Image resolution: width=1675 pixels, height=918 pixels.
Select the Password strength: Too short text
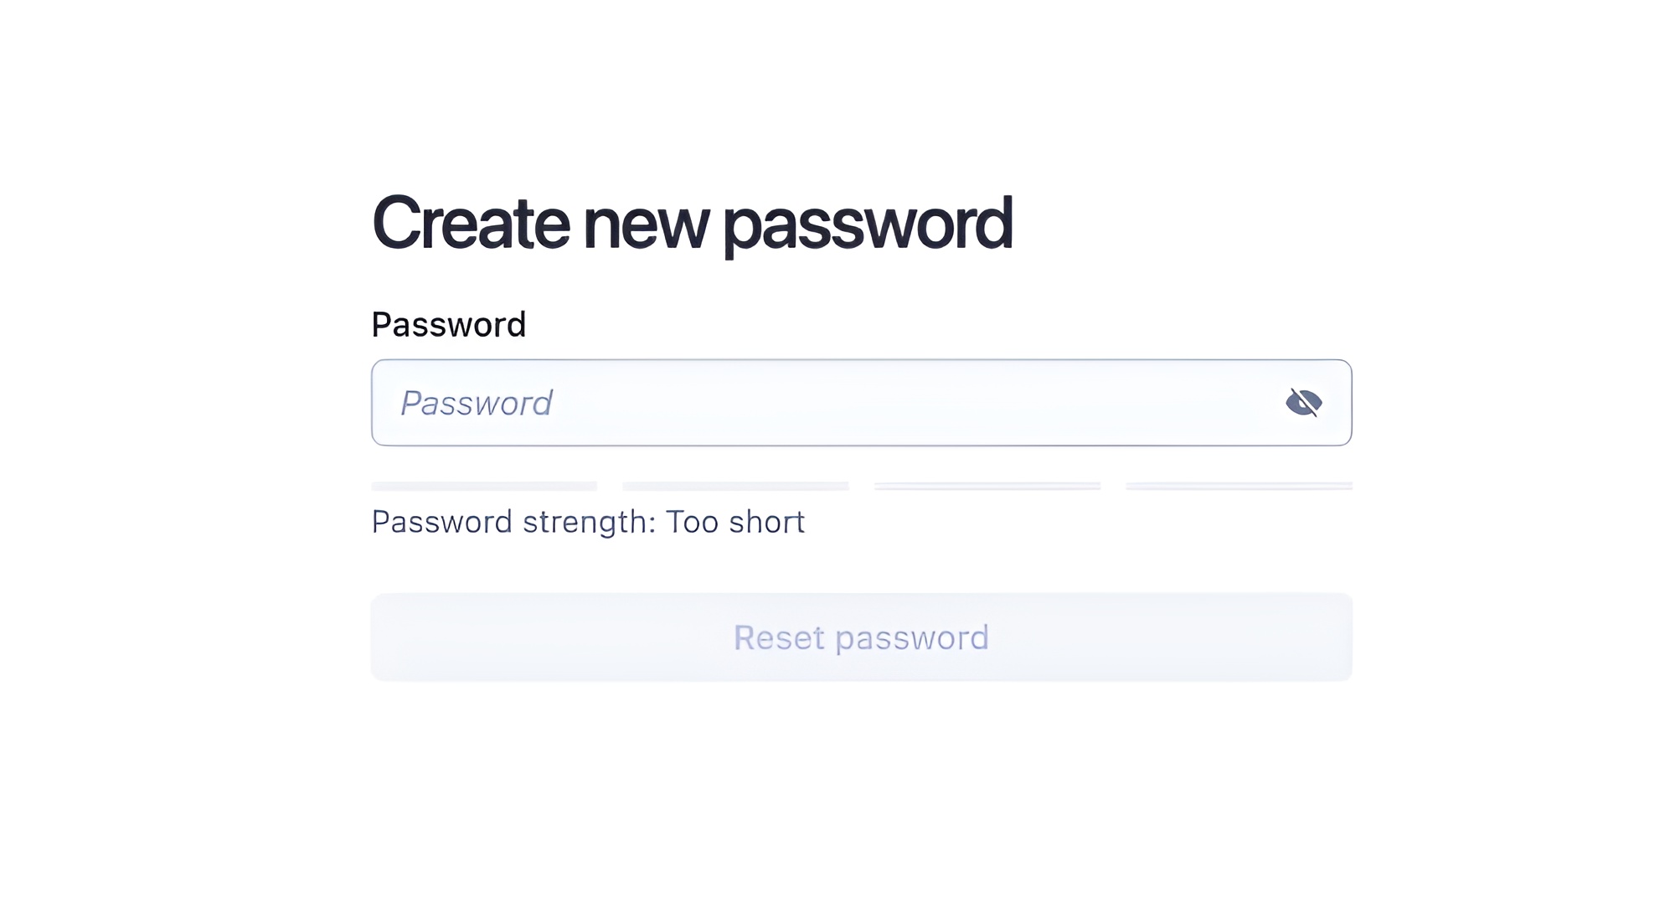[588, 521]
